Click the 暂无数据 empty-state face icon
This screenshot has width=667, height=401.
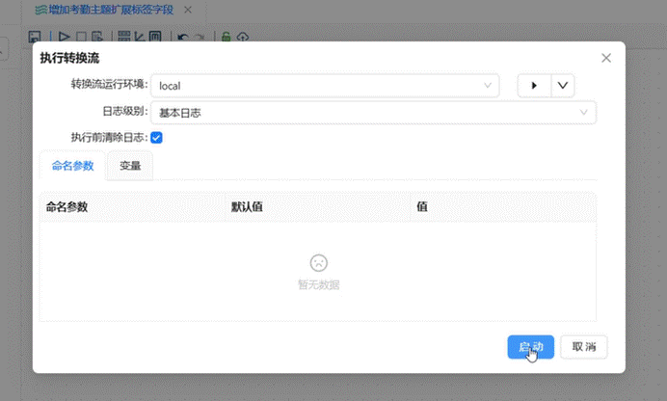pyautogui.click(x=319, y=263)
